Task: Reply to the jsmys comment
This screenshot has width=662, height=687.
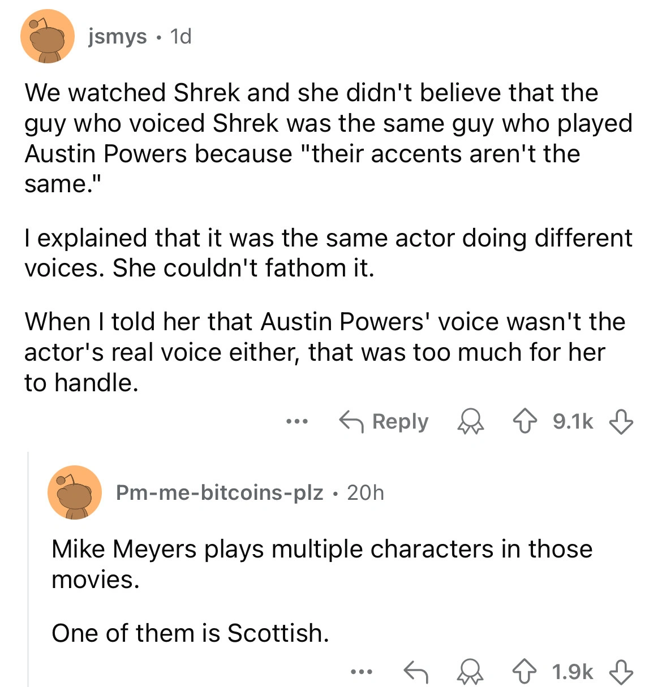Action: pos(384,422)
